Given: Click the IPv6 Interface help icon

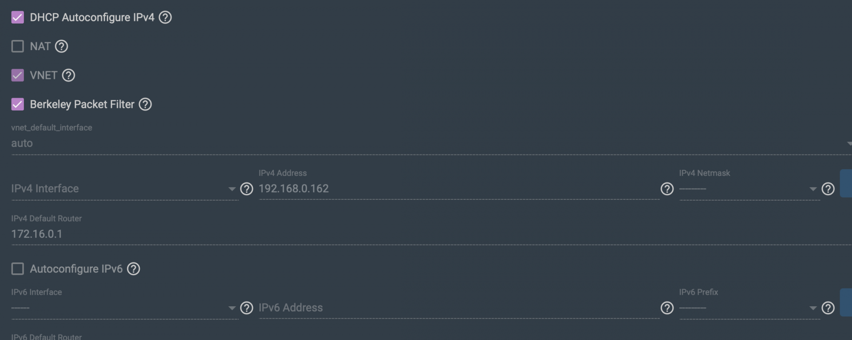Looking at the screenshot, I should (x=246, y=308).
